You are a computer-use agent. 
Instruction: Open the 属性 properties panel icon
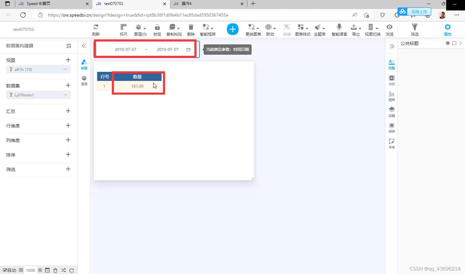pos(448,27)
